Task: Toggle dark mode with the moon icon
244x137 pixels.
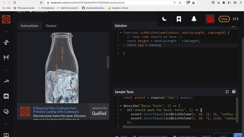Action: tap(164, 19)
